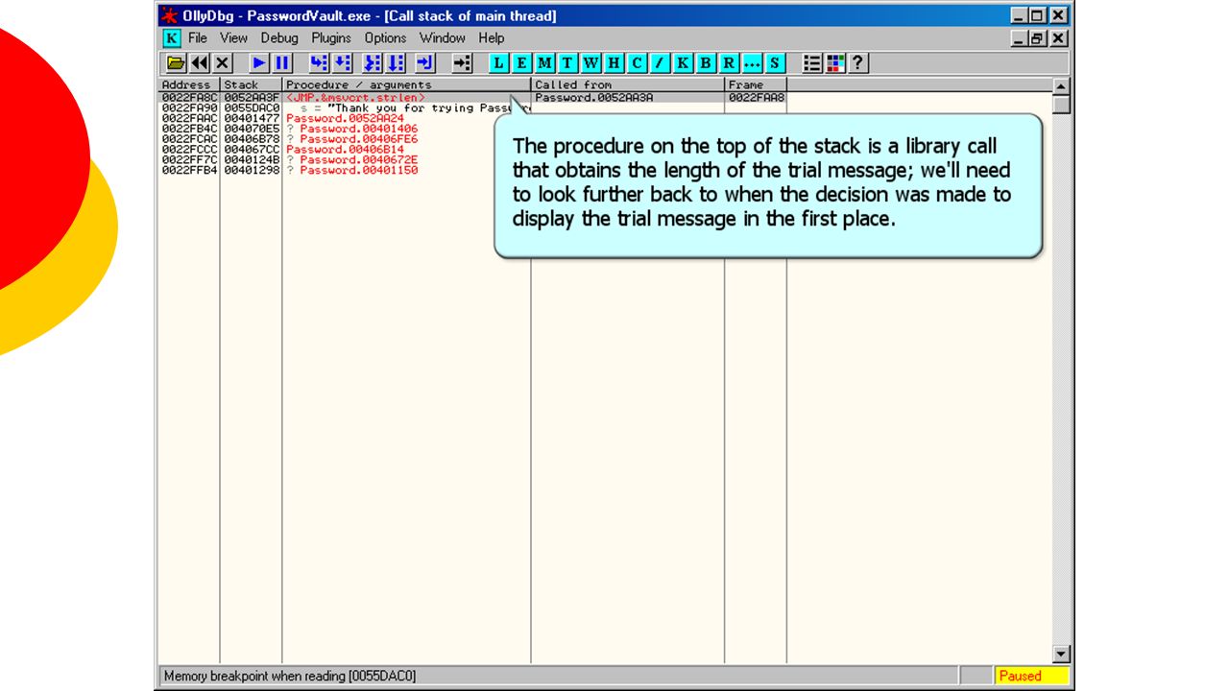This screenshot has width=1229, height=691.
Task: Click the Step over toolbar icon
Action: [x=343, y=63]
